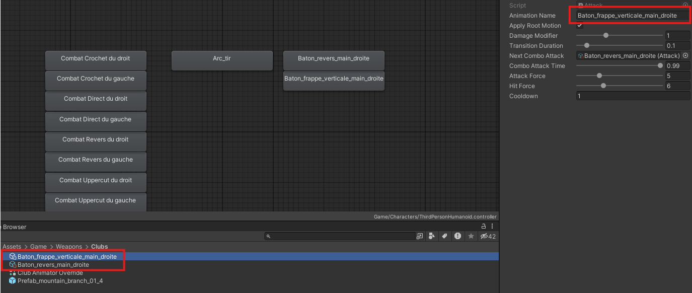Toggle the Browser panel lock icon
This screenshot has height=293, width=692.
[x=484, y=227]
